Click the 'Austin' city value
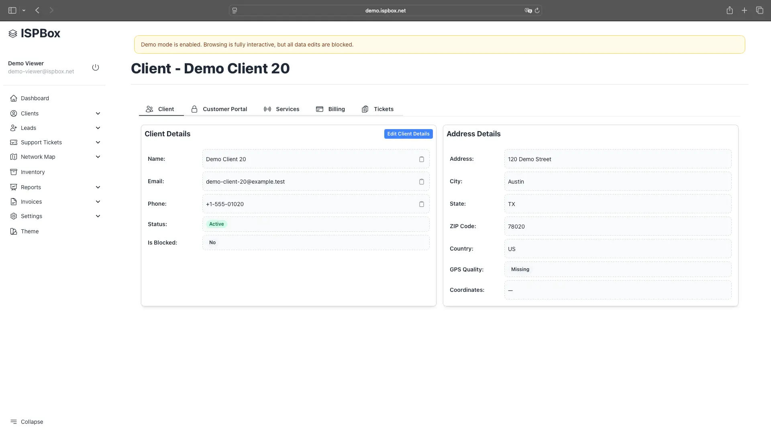The height and width of the screenshot is (433, 771). coord(516,182)
